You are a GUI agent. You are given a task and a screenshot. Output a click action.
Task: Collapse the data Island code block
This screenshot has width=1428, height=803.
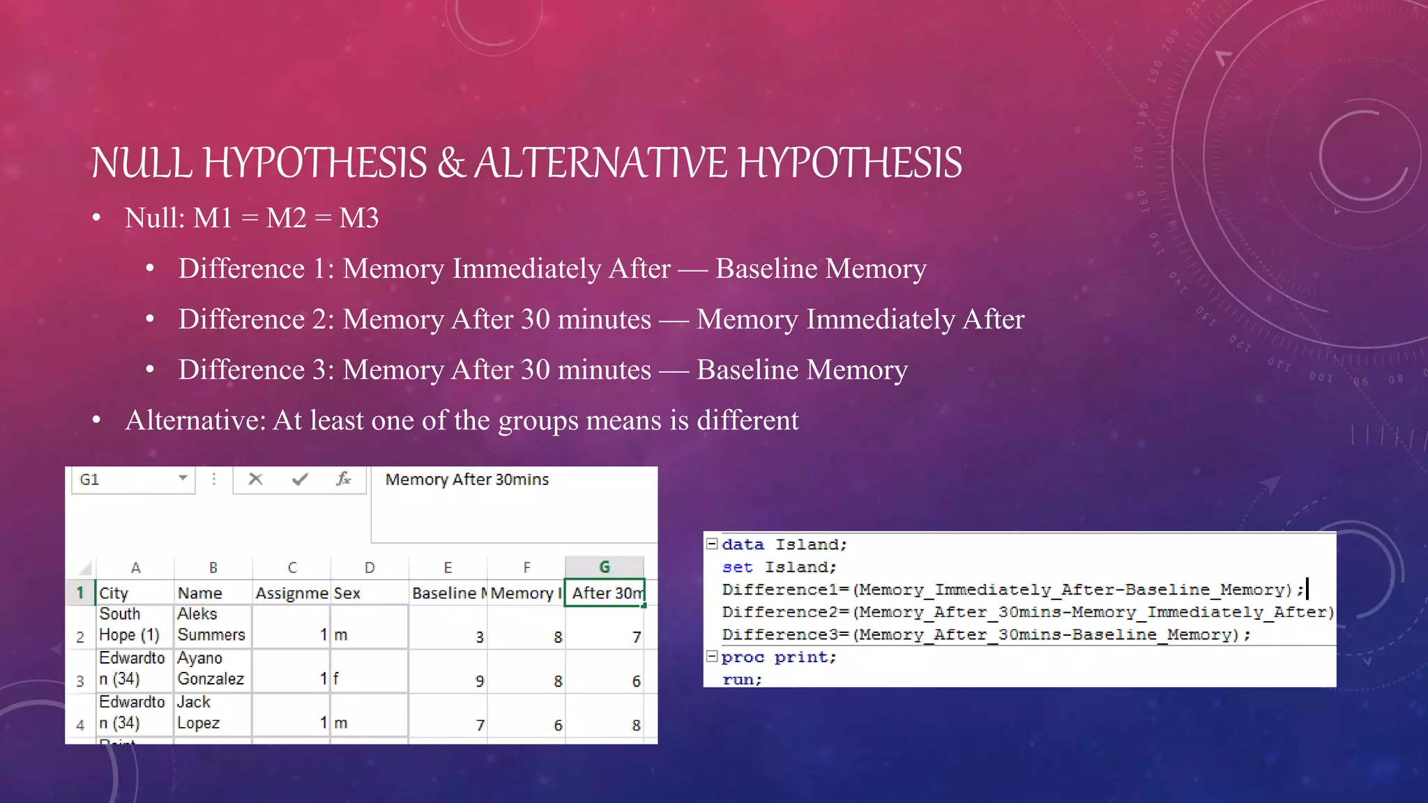point(712,544)
